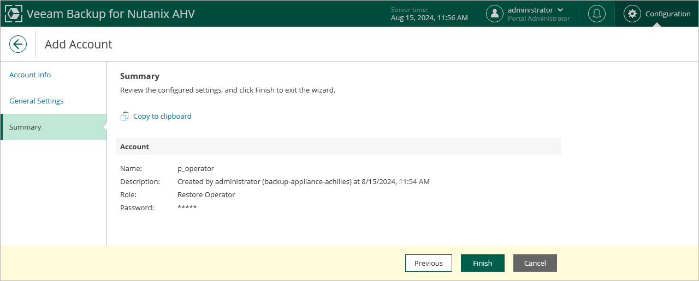This screenshot has height=281, width=699.
Task: Select the Summary step
Action: [25, 127]
